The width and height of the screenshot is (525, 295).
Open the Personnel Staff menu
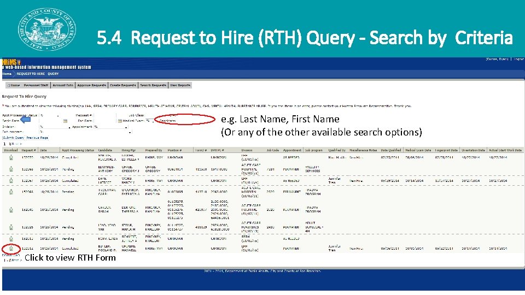36,85
